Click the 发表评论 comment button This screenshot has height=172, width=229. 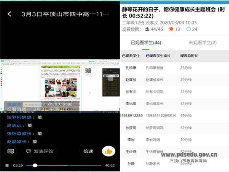pos(40,151)
